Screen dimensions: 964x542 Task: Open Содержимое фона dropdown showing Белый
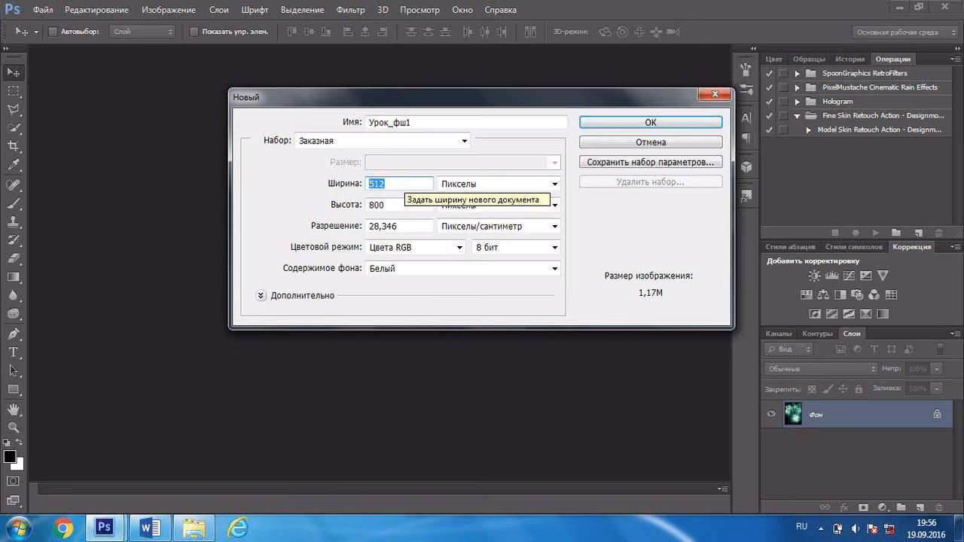[x=463, y=268]
